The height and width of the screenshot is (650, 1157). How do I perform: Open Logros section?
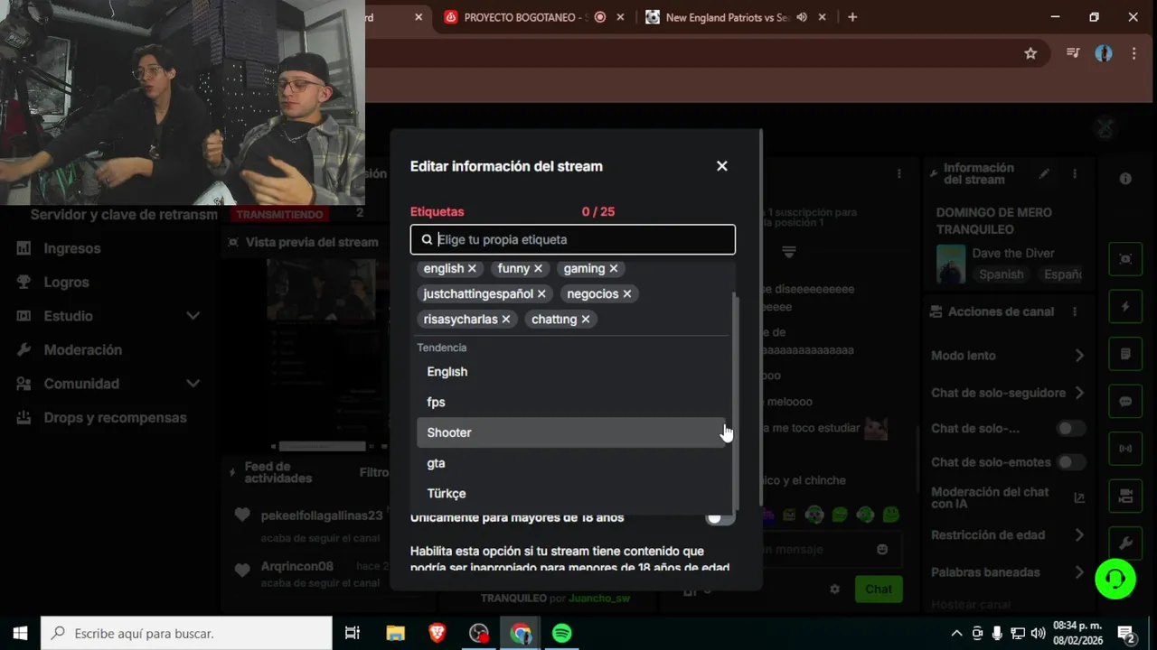coord(66,282)
